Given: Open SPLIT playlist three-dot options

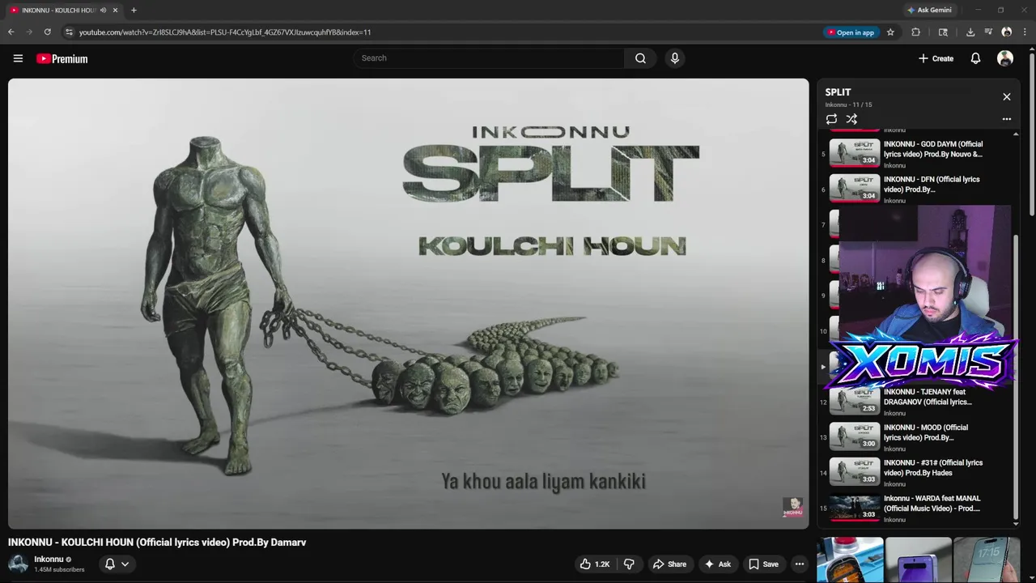Looking at the screenshot, I should [x=1007, y=119].
